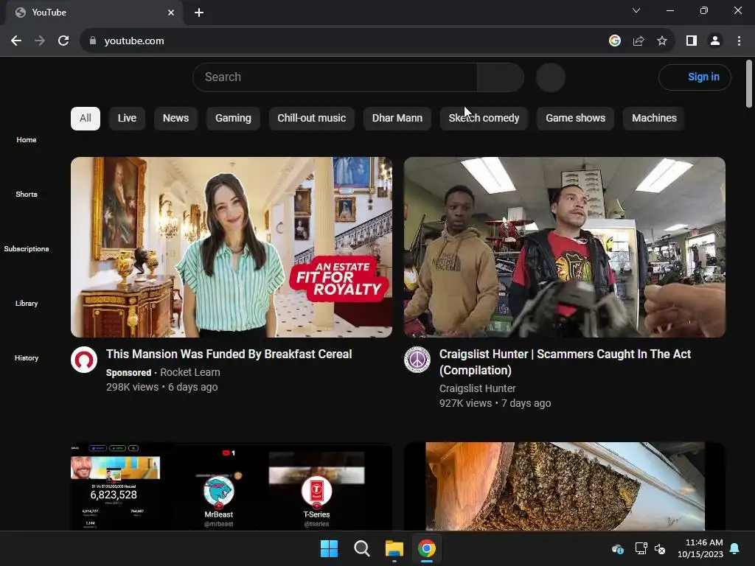Select the Chill-out music chip

click(312, 119)
